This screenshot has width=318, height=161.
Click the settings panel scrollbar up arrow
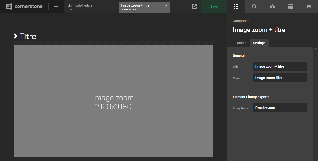(315, 49)
